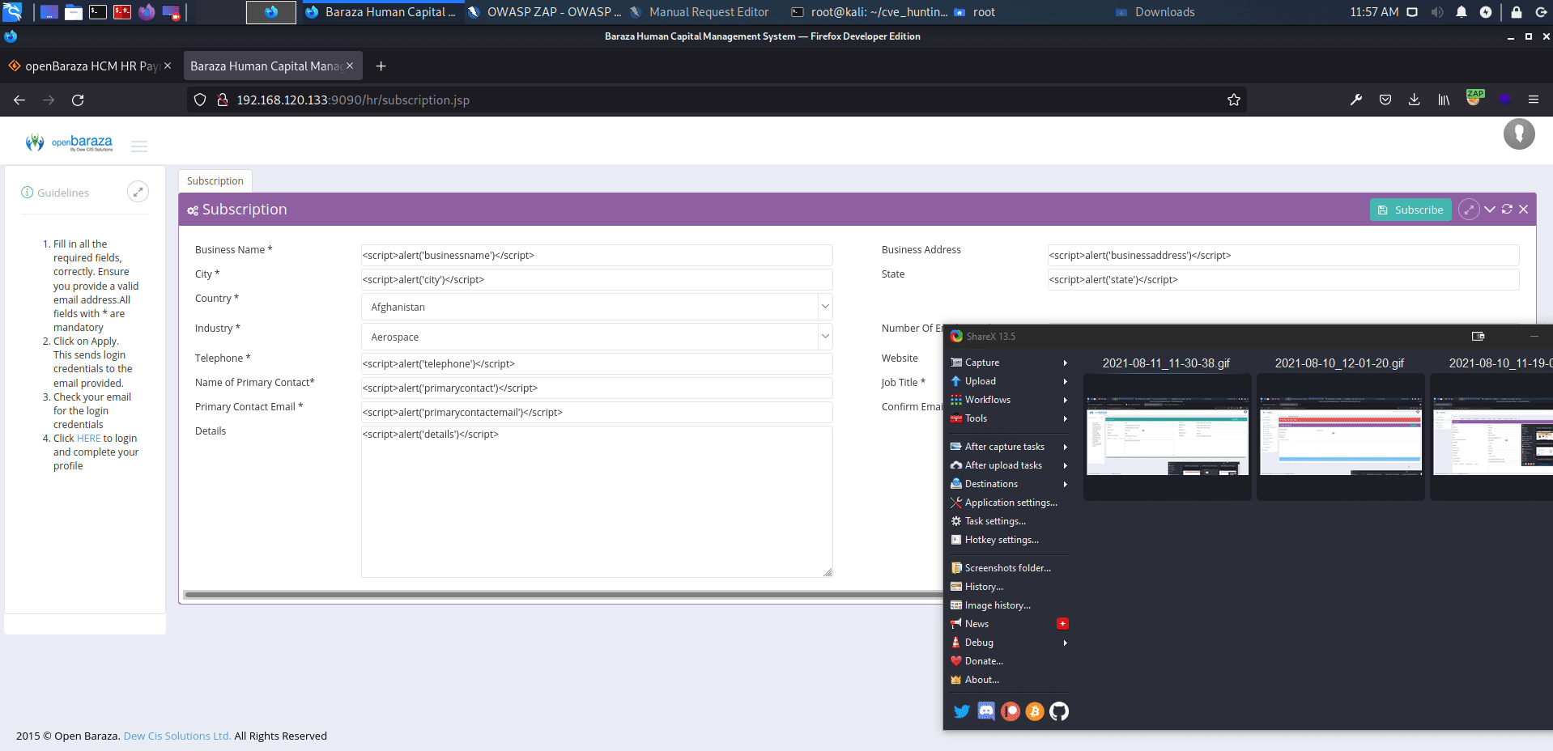1553x751 pixels.
Task: Open ShareX About dialog
Action: pyautogui.click(x=1009, y=680)
